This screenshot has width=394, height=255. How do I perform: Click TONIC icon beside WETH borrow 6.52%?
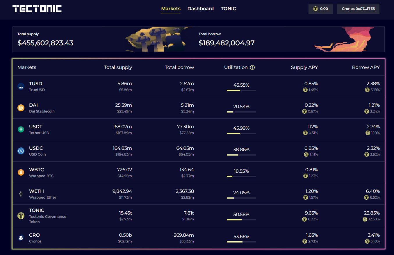coord(367,197)
